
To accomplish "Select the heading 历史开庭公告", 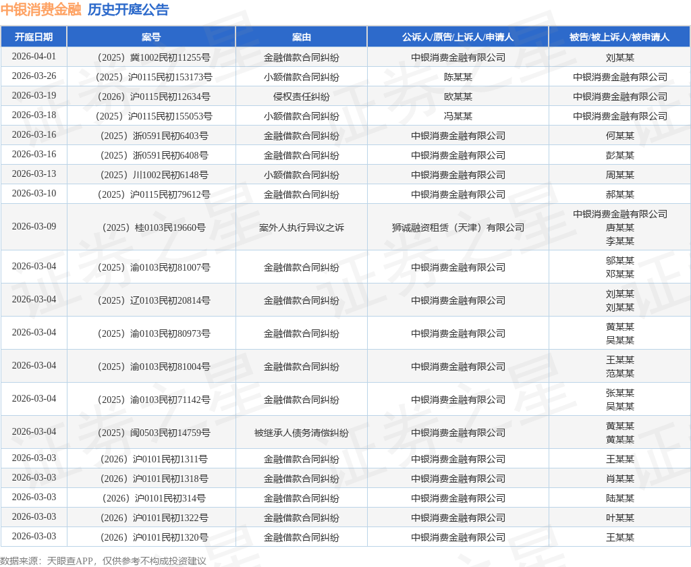I will click(128, 9).
